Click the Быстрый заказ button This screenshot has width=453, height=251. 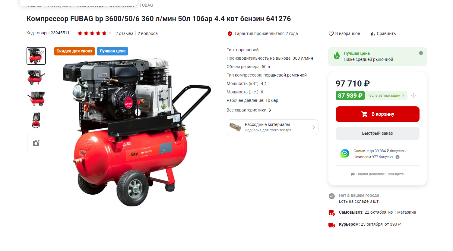coord(378,133)
